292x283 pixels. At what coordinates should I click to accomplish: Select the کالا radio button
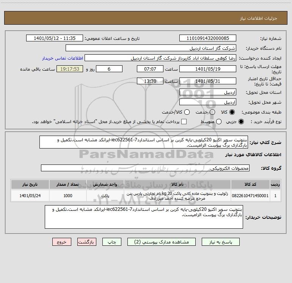point(232,112)
